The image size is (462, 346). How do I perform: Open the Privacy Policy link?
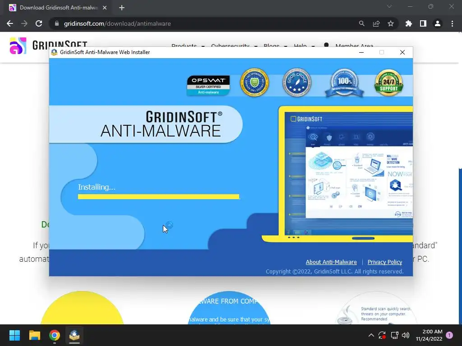(x=385, y=262)
